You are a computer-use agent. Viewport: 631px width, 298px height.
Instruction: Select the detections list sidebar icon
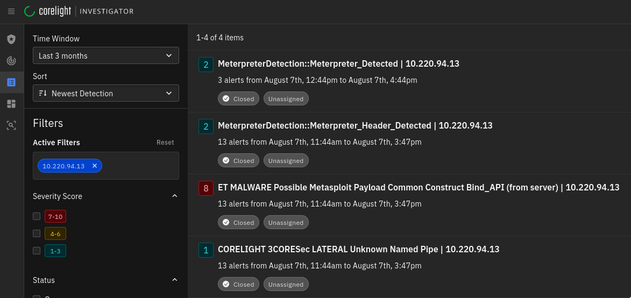11,82
